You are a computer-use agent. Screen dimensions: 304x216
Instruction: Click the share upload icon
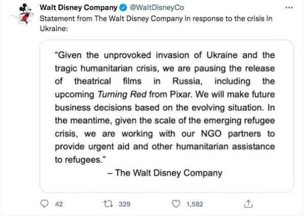click(x=248, y=204)
